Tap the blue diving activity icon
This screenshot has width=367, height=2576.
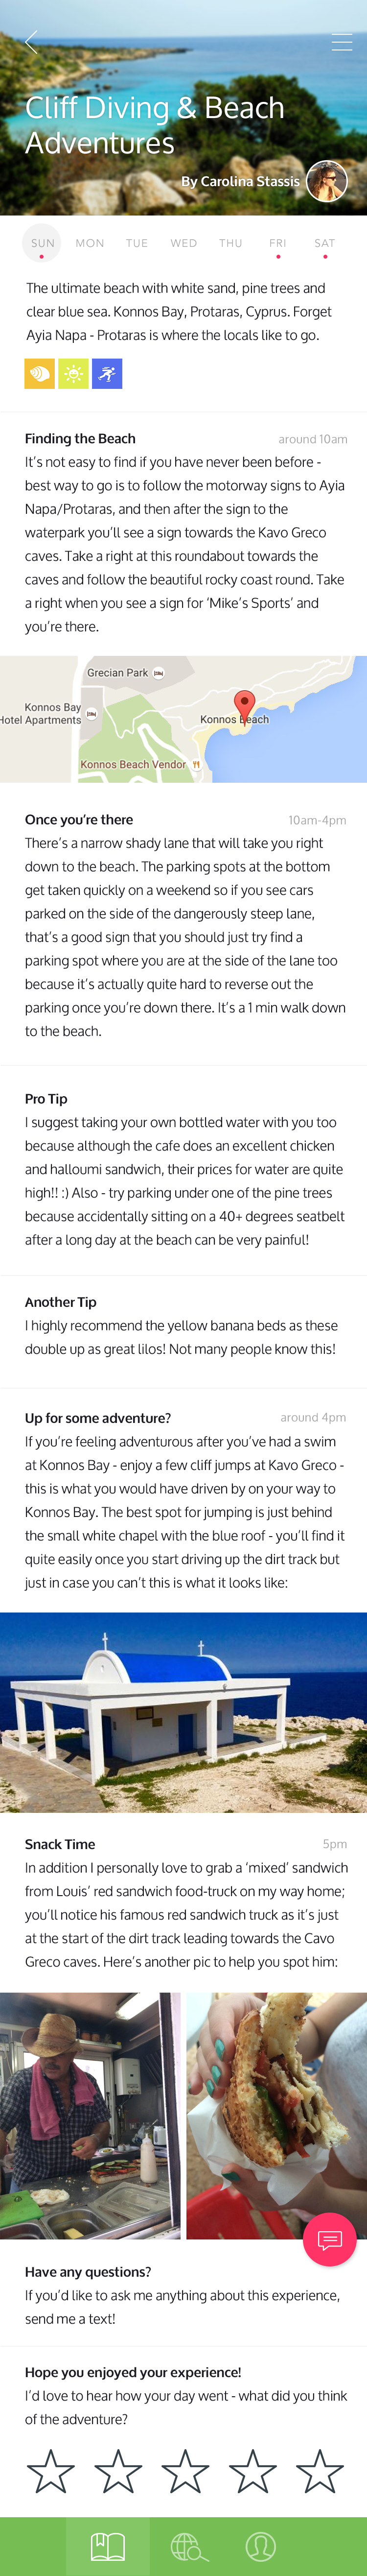point(107,374)
